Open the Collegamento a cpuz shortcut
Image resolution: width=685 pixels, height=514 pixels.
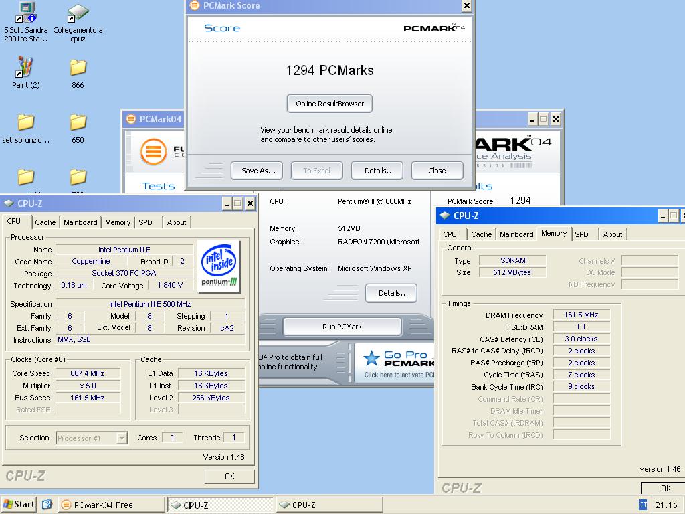(x=78, y=22)
